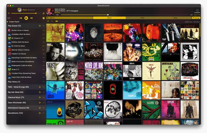Switch to list view icon below search
This screenshot has height=133, width=207.
point(48,21)
